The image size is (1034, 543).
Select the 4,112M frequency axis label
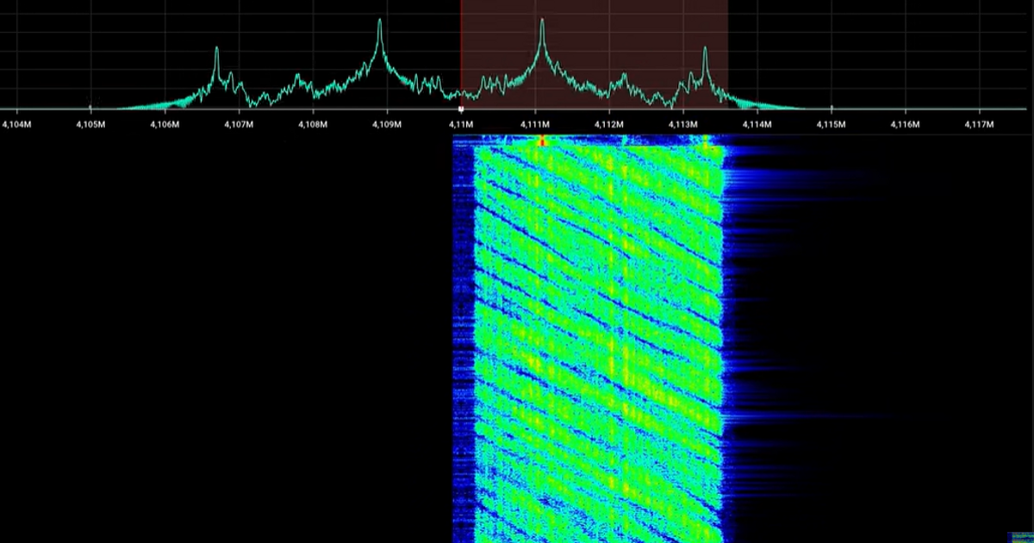[610, 125]
